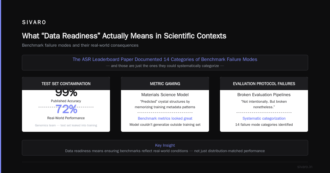
Task: Click the word 'nonetheless.'
Action: (264, 107)
